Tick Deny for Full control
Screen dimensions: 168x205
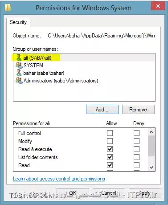tap(136, 133)
